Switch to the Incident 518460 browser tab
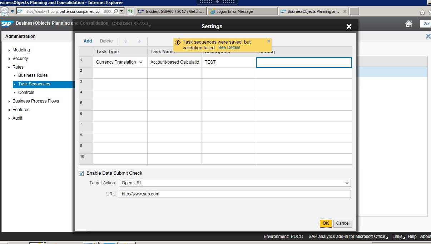 [171, 11]
